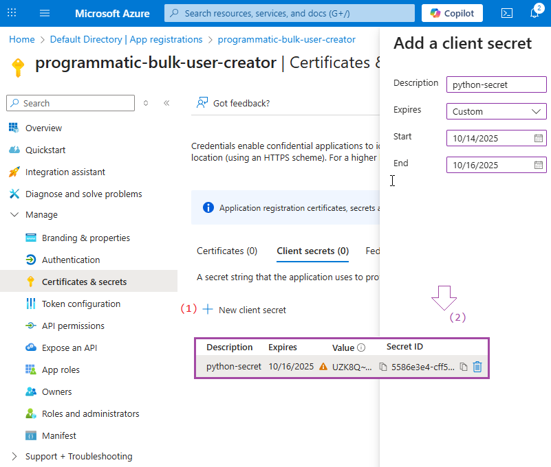Delete the python-secret client secret
The width and height of the screenshot is (551, 467).
[x=477, y=367]
